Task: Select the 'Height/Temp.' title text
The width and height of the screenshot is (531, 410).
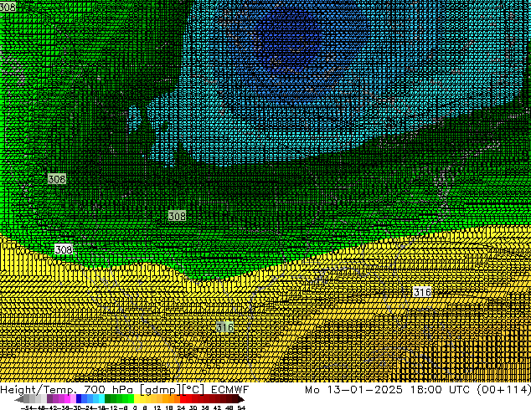Action: [x=39, y=389]
